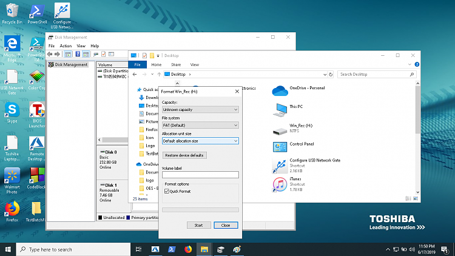
Task: Select the Win_Rec (H:) drive icon
Action: pos(280,129)
